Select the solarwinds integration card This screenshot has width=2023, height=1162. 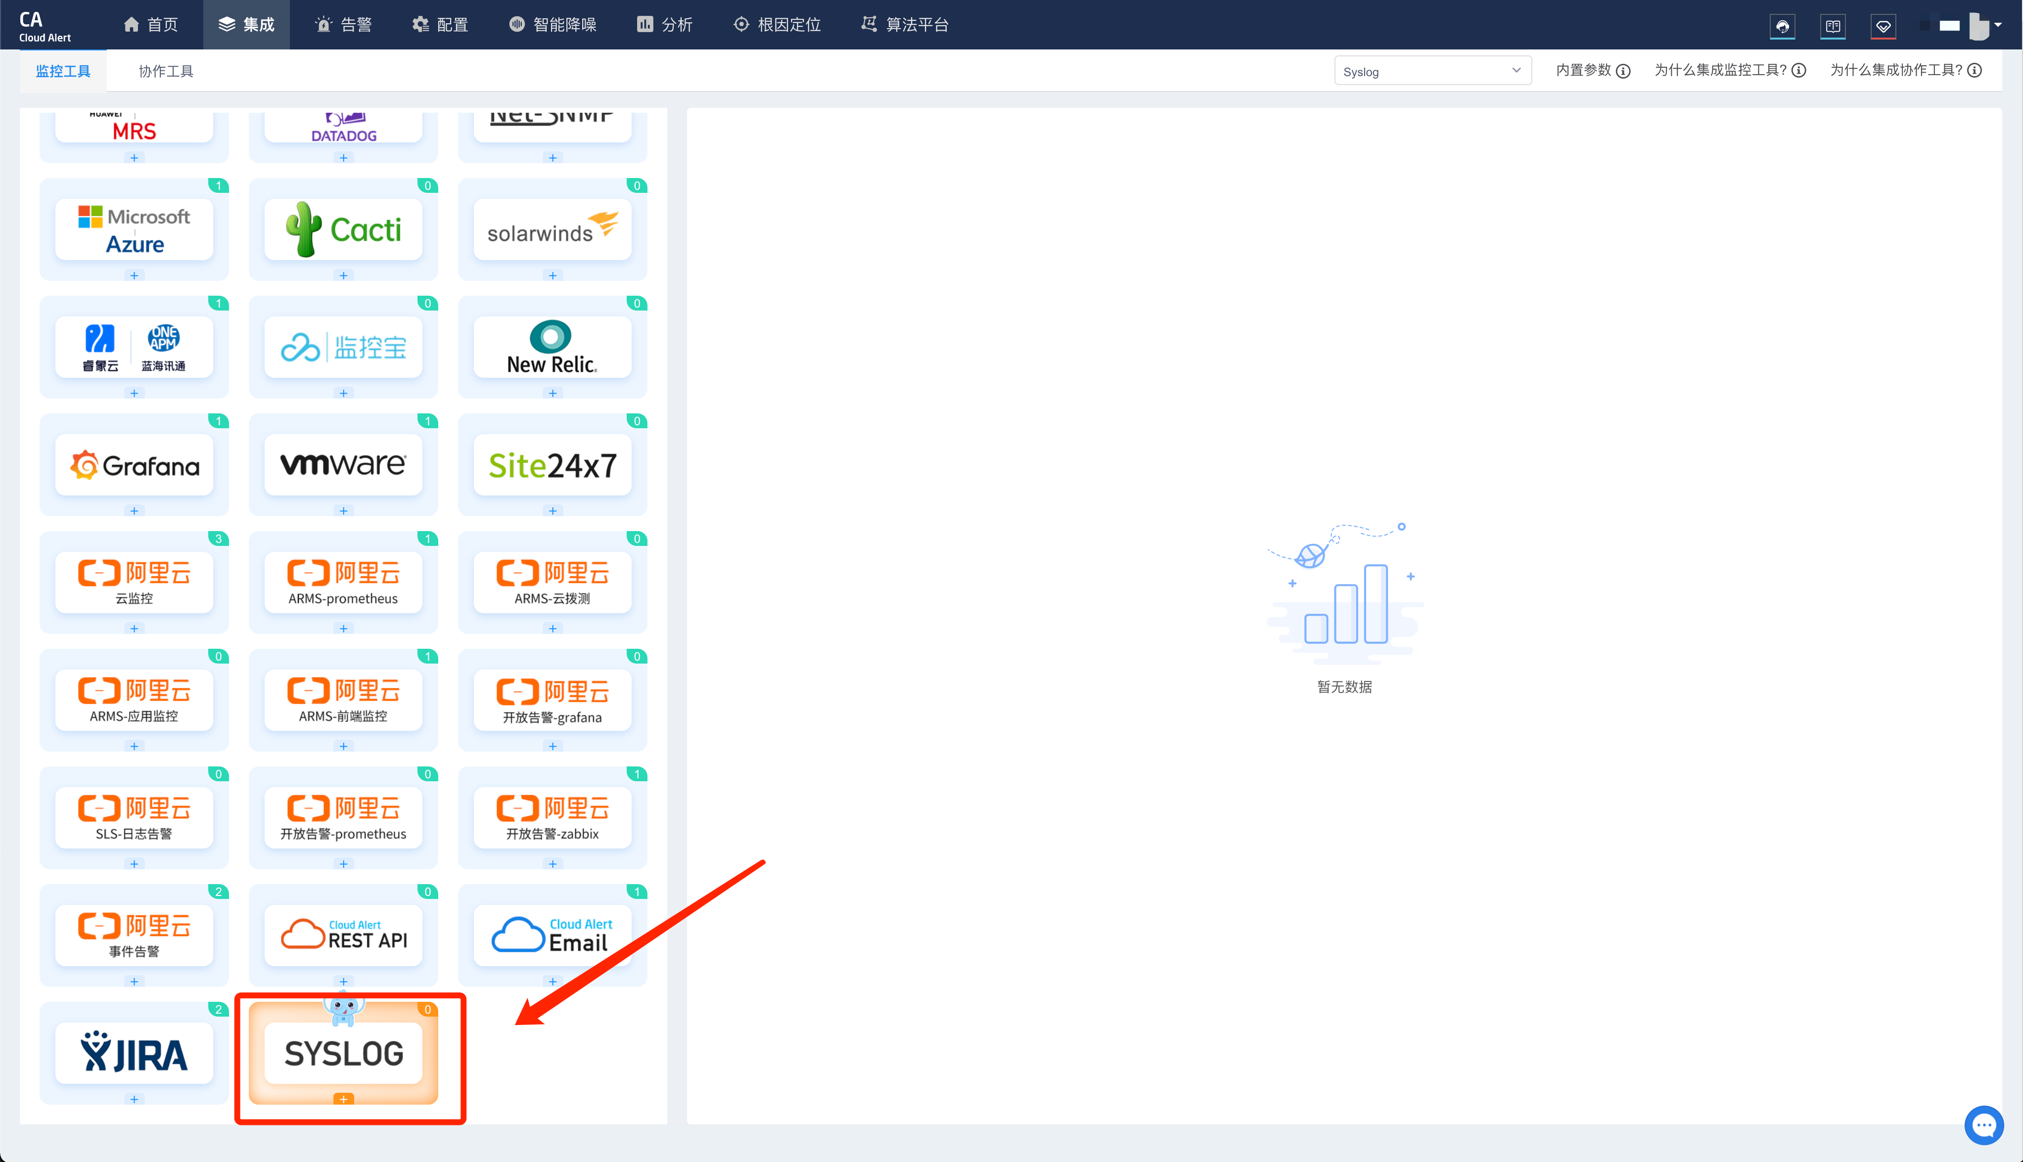click(x=552, y=230)
